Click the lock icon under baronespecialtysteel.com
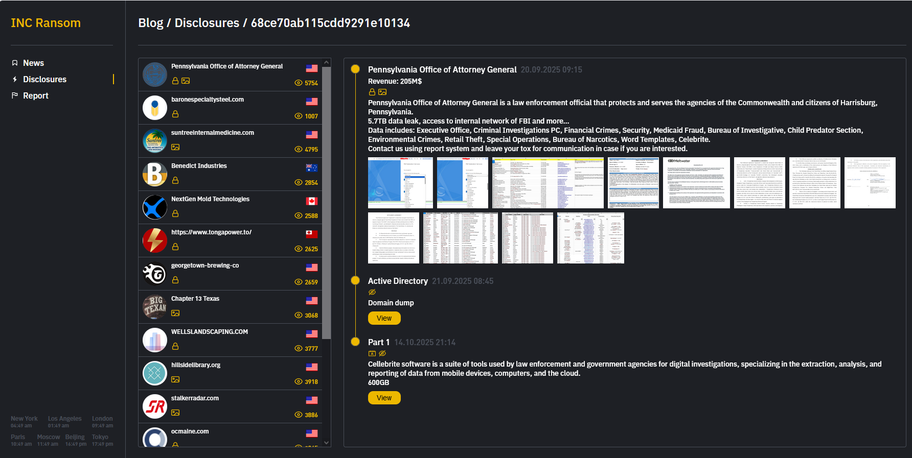Screen dimensions: 912x458 175,114
